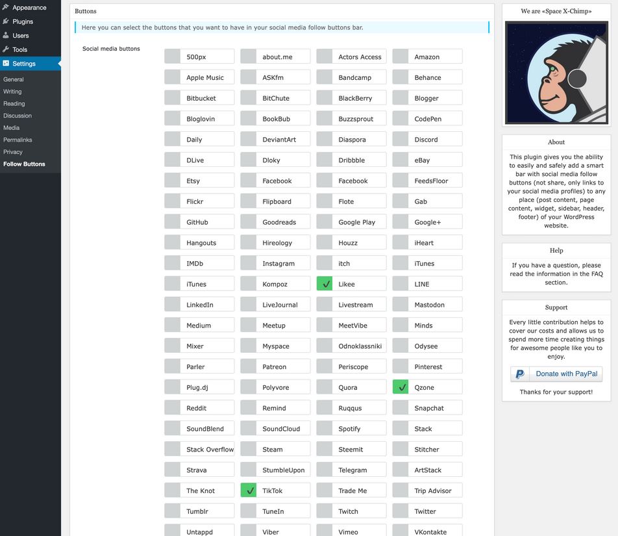Click the Settings sliders icon
Viewport: 618px width, 536px height.
coord(5,63)
